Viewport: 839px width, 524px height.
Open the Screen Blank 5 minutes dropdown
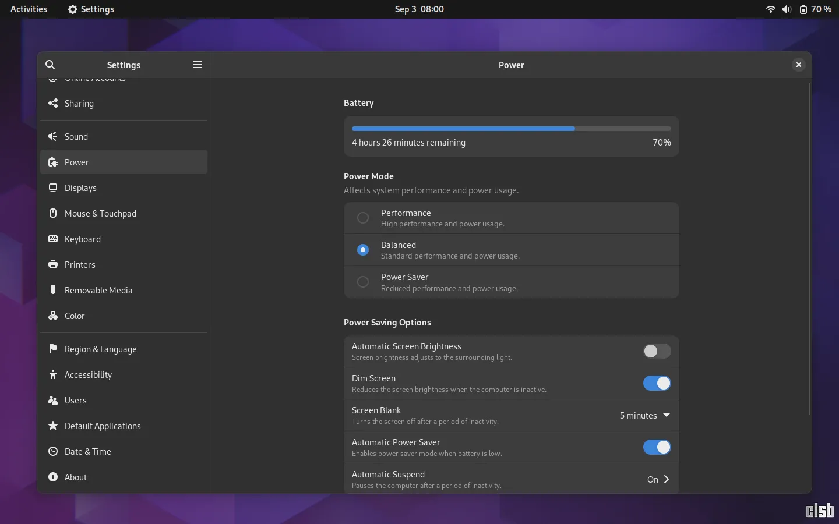[645, 415]
